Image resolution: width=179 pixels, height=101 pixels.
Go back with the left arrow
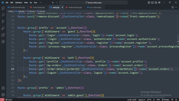point(53,3)
